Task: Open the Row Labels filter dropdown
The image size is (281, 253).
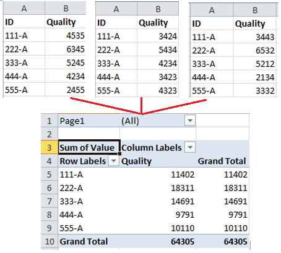Action: 113,161
